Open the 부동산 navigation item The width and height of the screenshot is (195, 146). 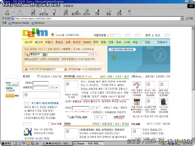[x=49, y=42]
